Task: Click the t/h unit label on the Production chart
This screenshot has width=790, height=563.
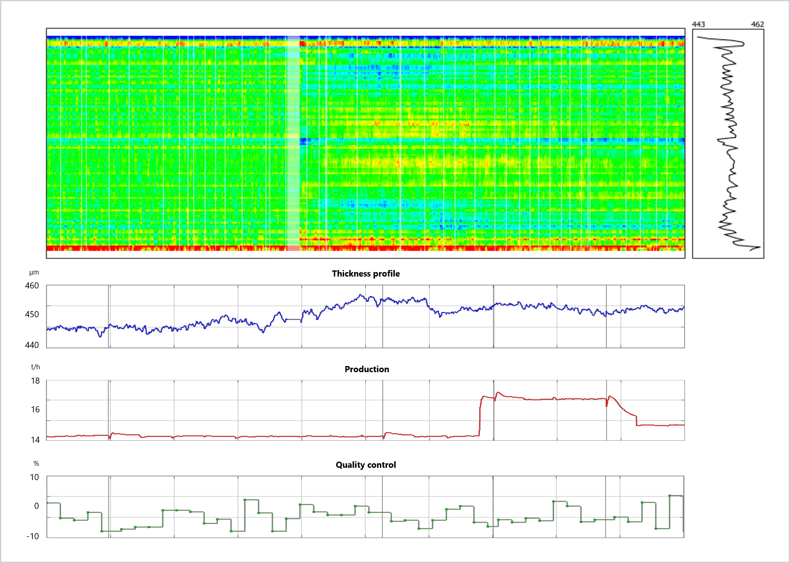Action: pyautogui.click(x=36, y=367)
